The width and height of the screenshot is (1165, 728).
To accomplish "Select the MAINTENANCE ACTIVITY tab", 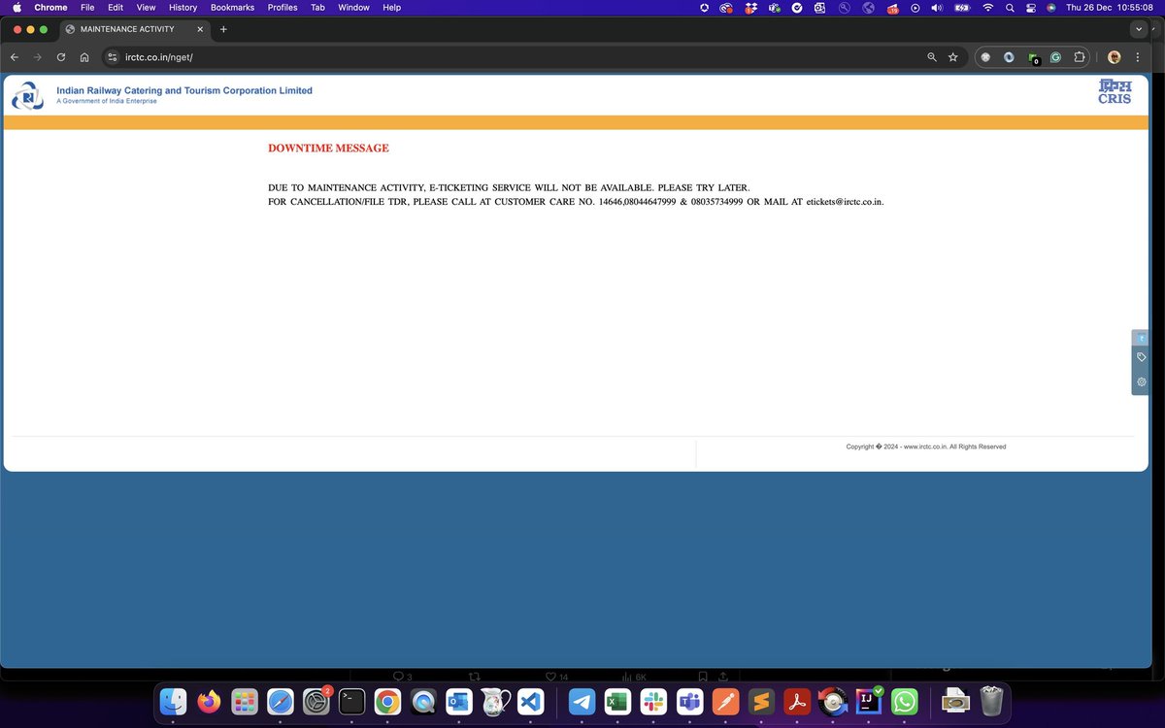I will pyautogui.click(x=133, y=29).
